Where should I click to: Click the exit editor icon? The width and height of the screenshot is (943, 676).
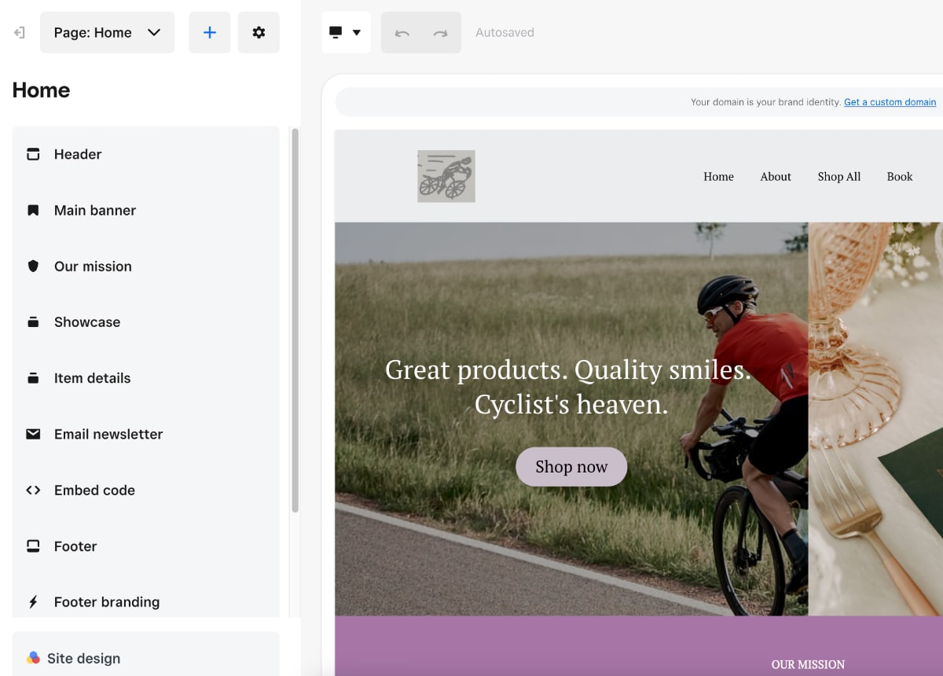[20, 32]
